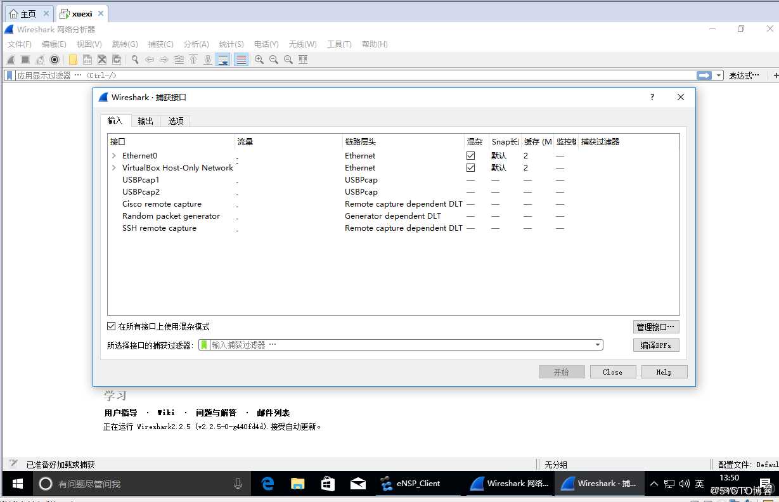779x502 pixels.
Task: Sort by 接口 column header
Action: click(171, 142)
